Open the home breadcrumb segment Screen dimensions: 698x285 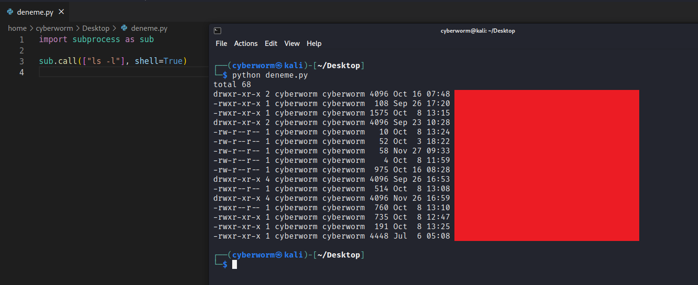coord(17,28)
